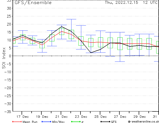Click the y-axis value 15
The image size is (159, 123).
[9, 32]
